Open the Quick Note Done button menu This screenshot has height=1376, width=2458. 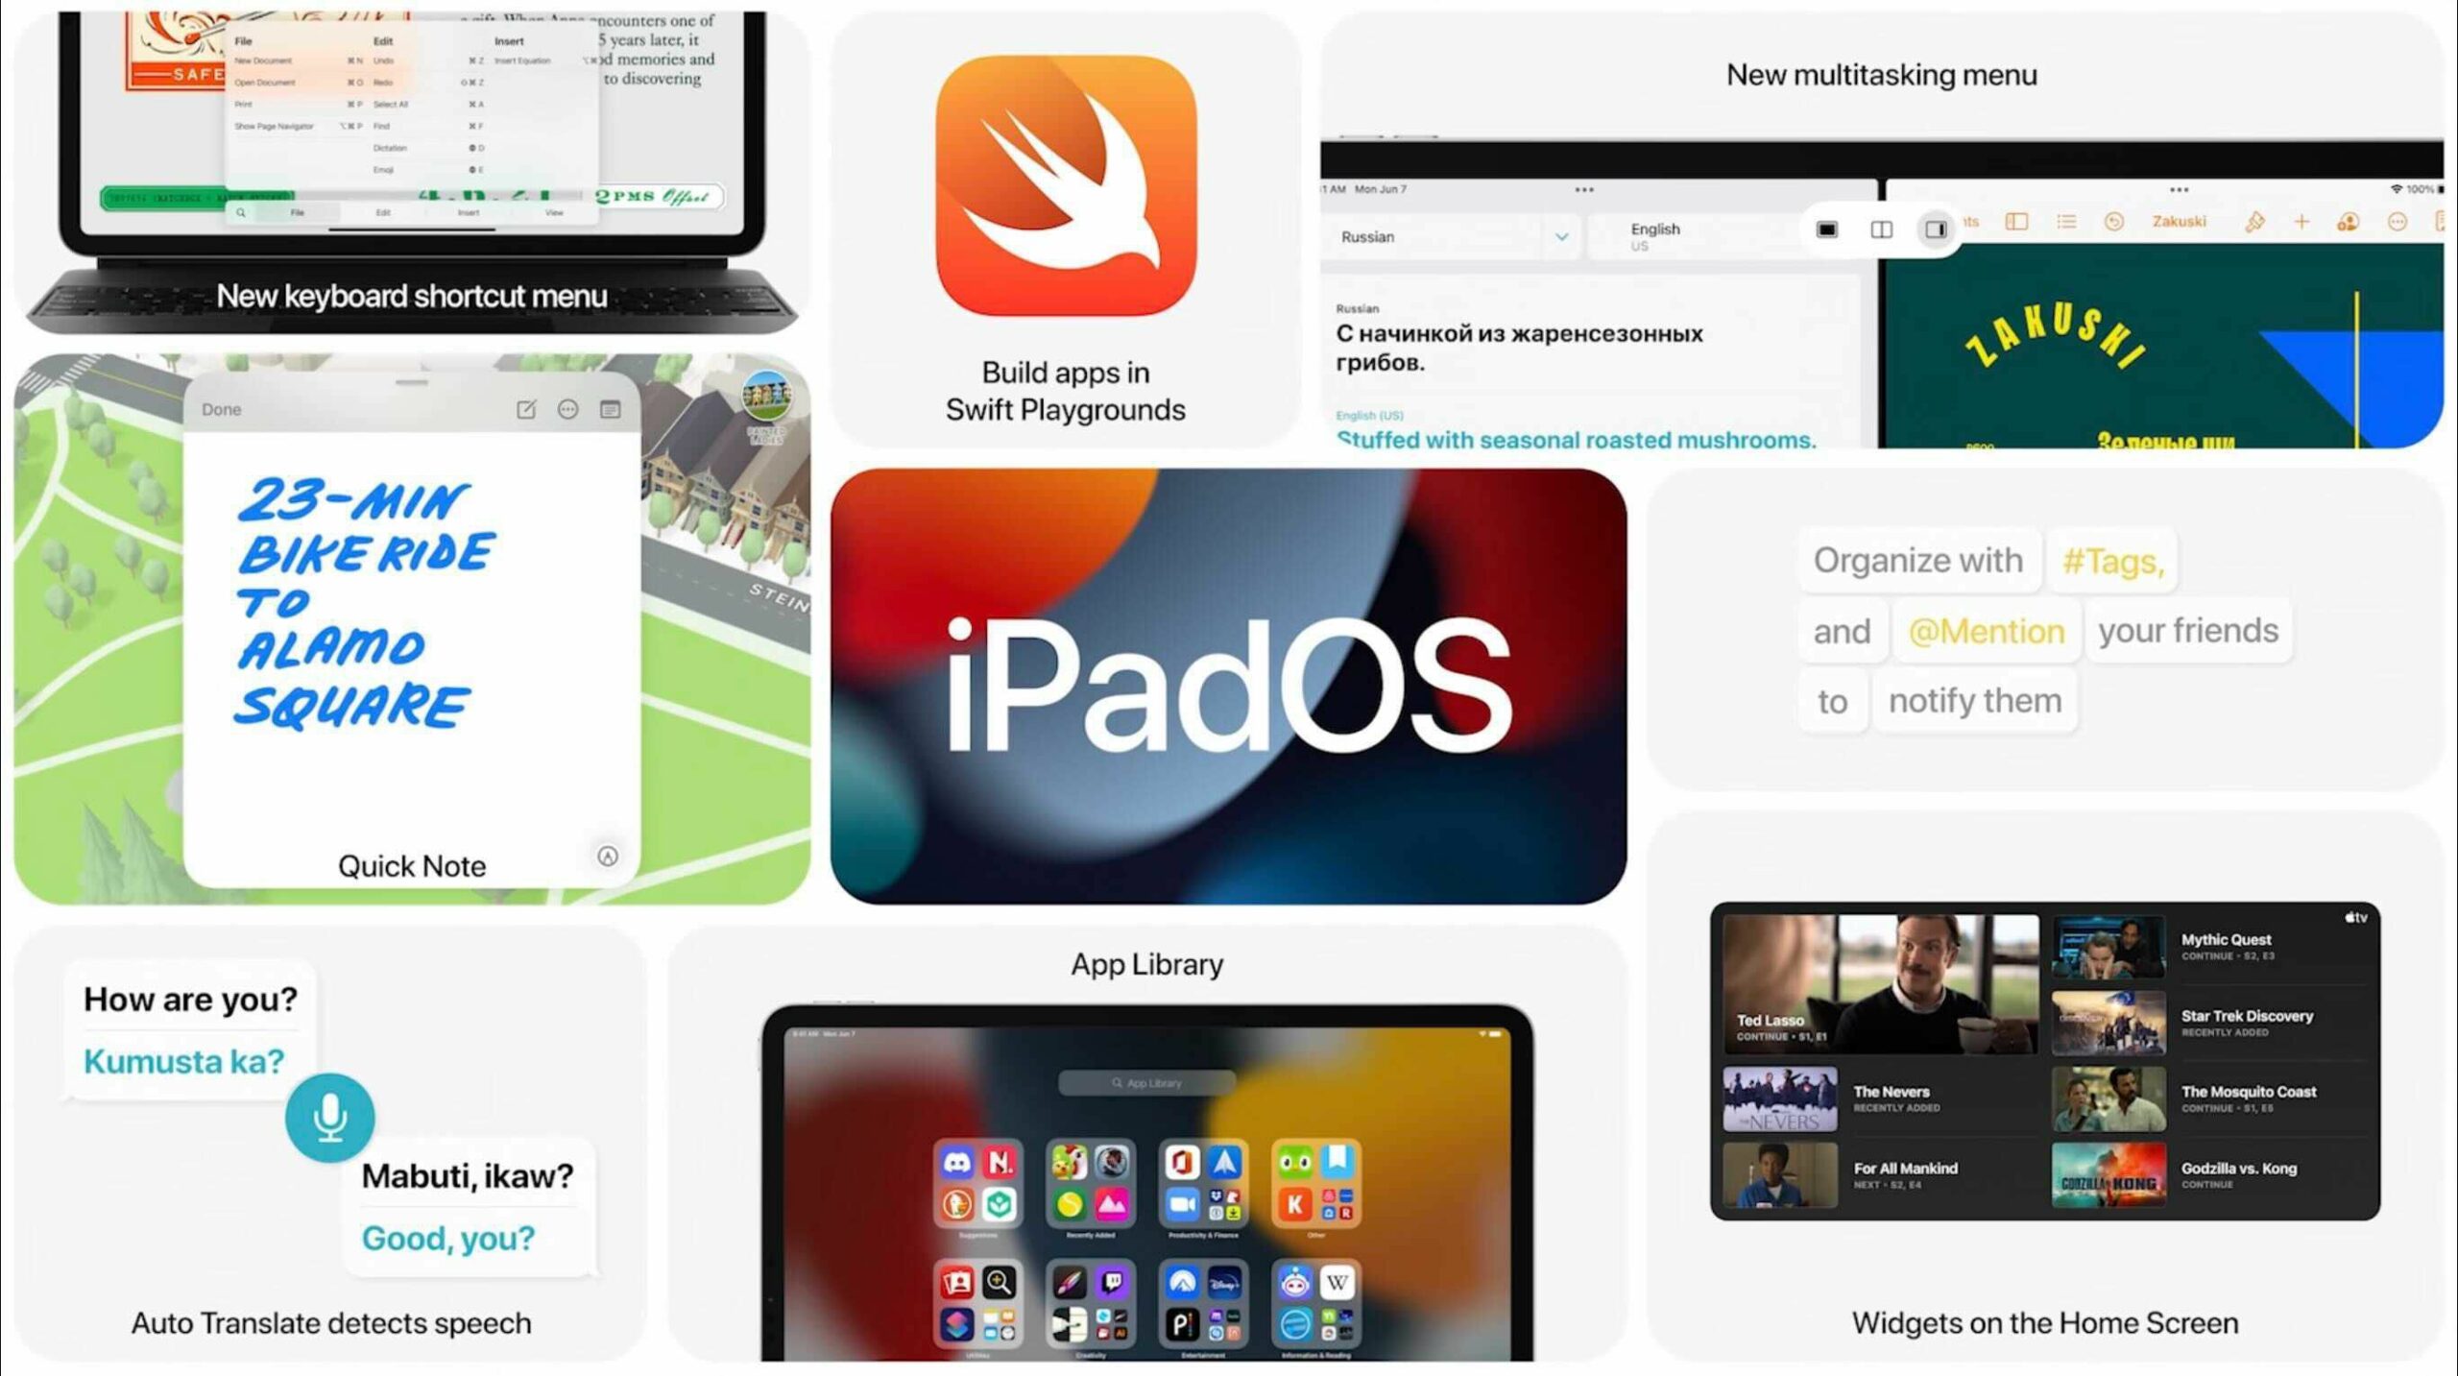pyautogui.click(x=221, y=409)
